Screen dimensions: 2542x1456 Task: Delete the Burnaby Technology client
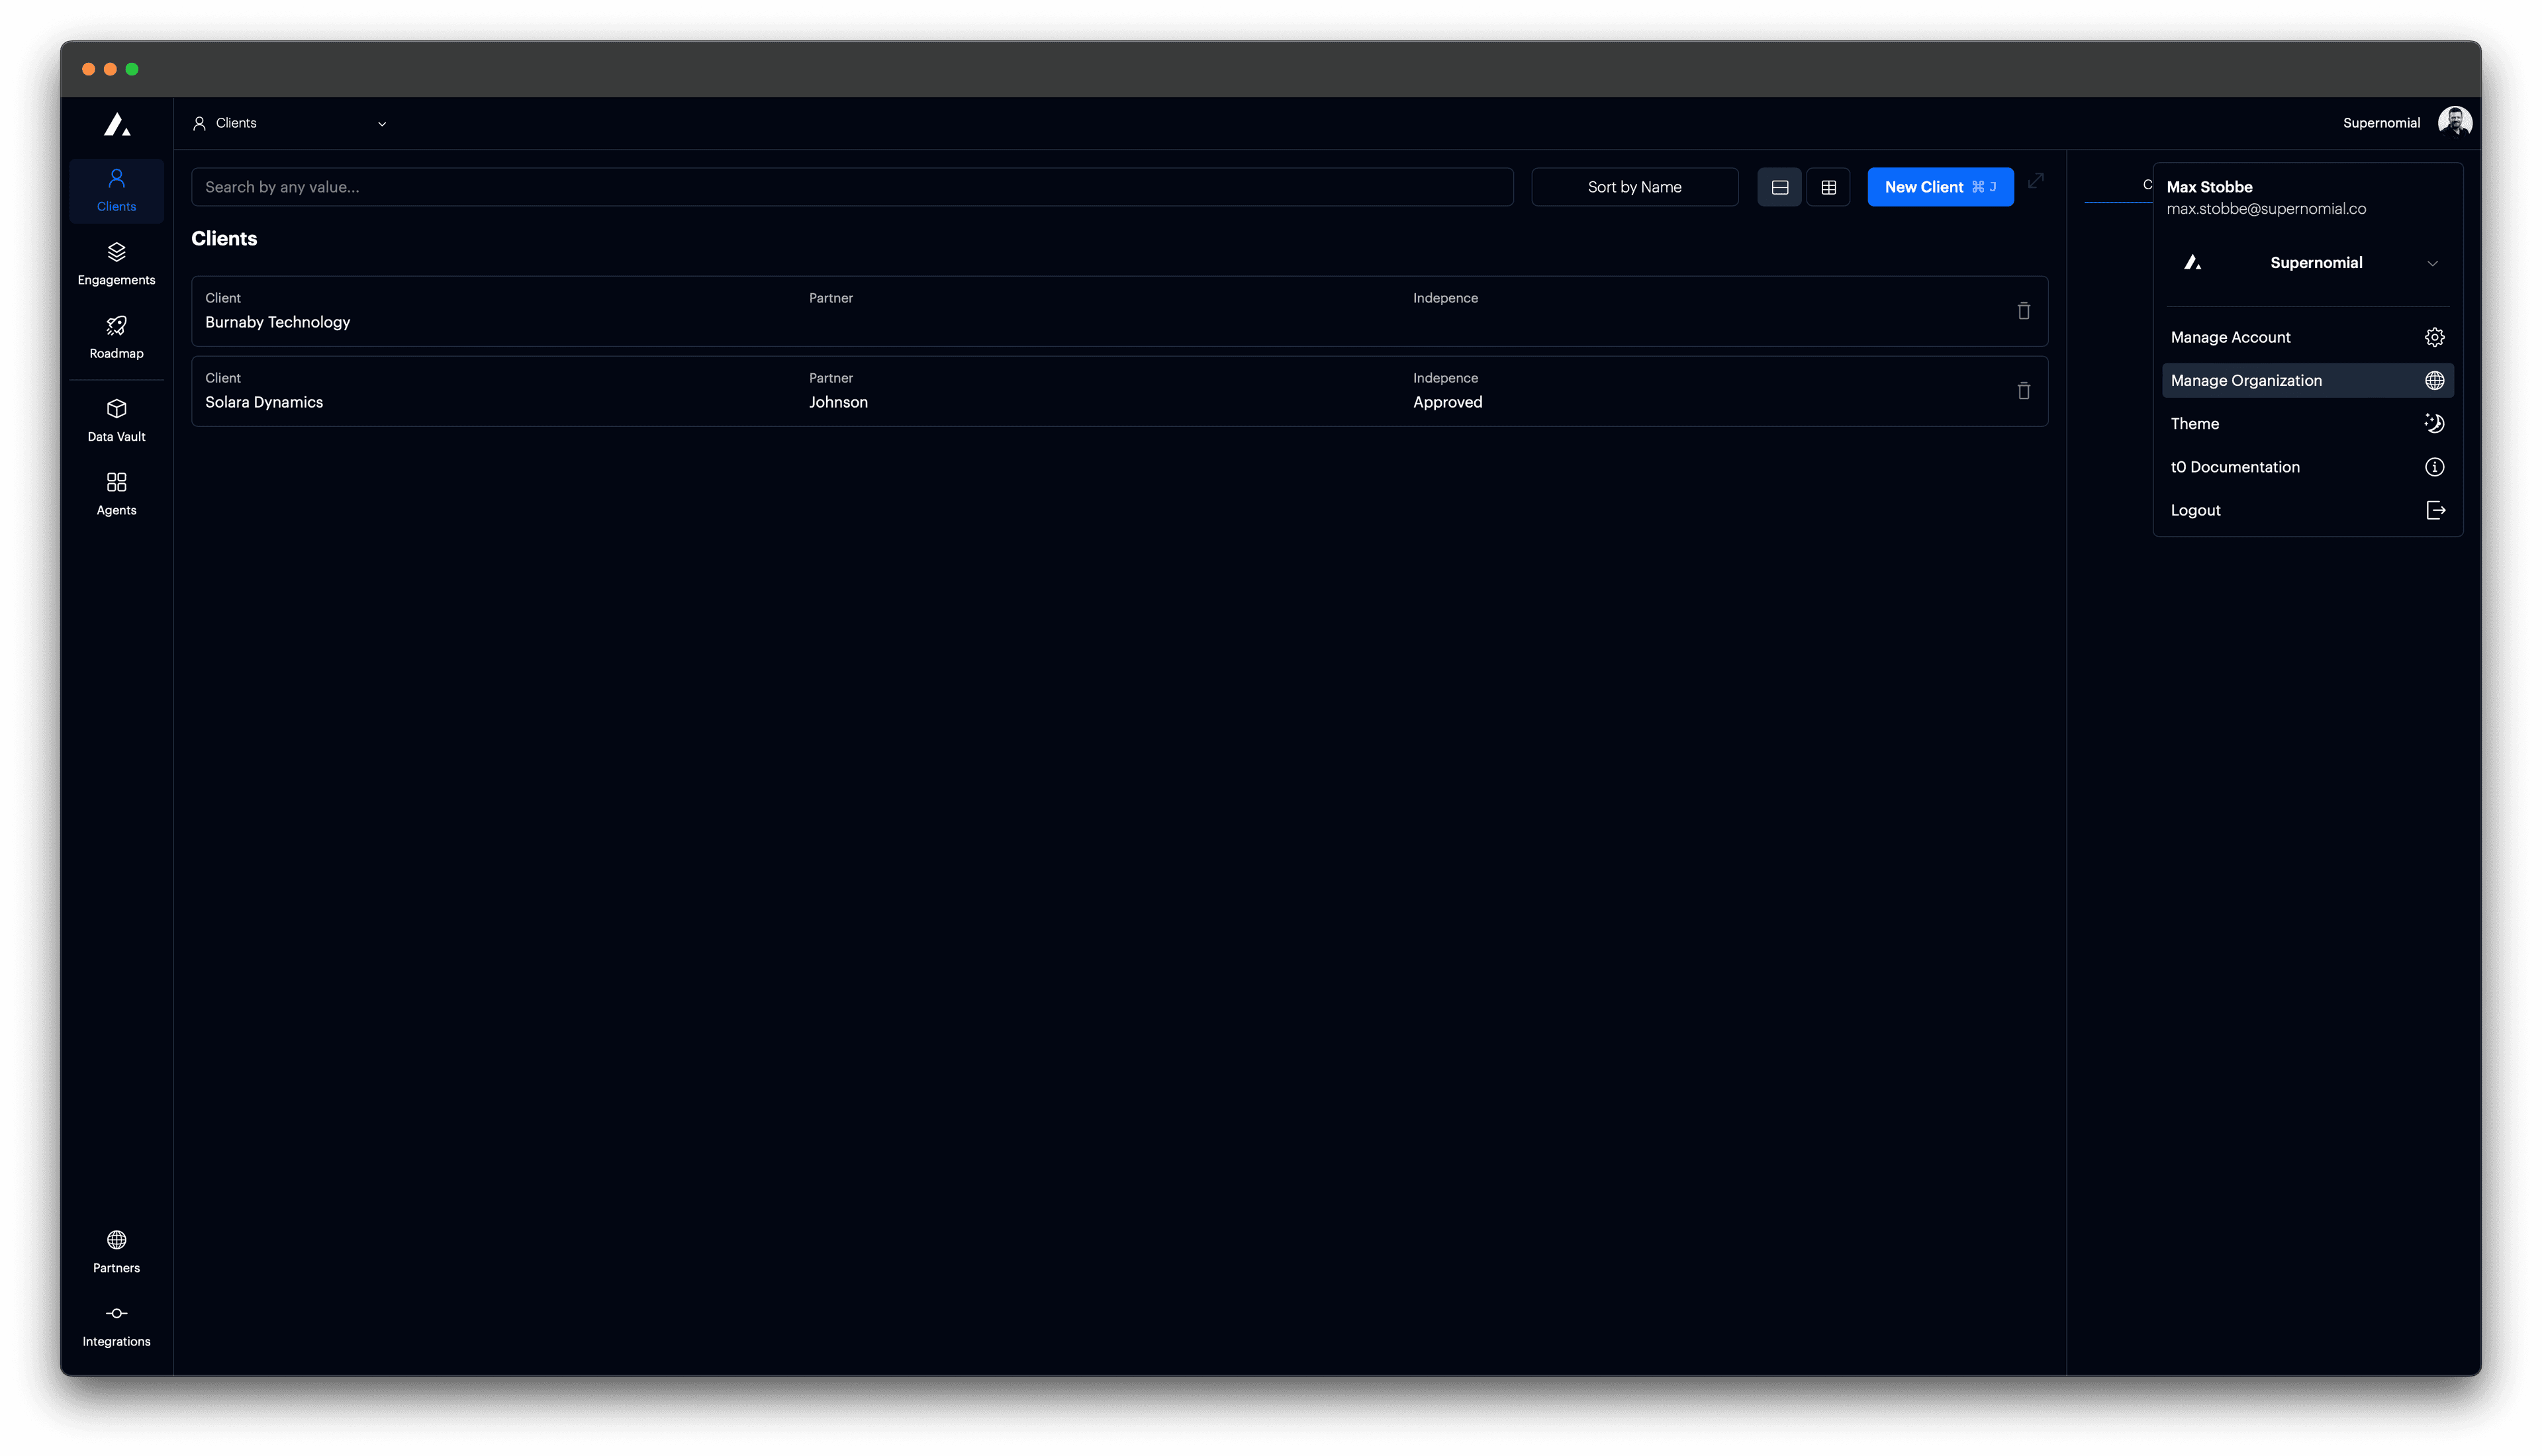tap(2024, 311)
